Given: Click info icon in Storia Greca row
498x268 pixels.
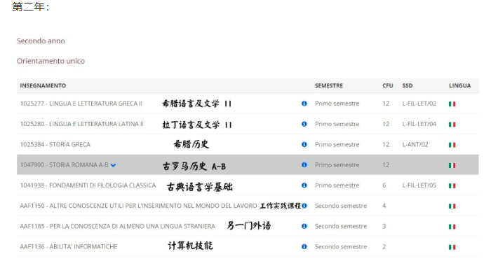Looking at the screenshot, I should pos(304,144).
